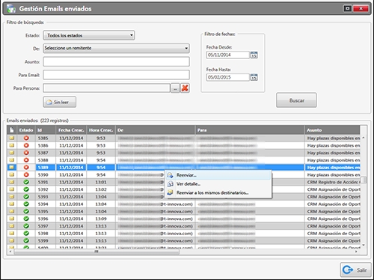Click time cell 13:02
This screenshot has height=280, width=374.
tap(101, 189)
